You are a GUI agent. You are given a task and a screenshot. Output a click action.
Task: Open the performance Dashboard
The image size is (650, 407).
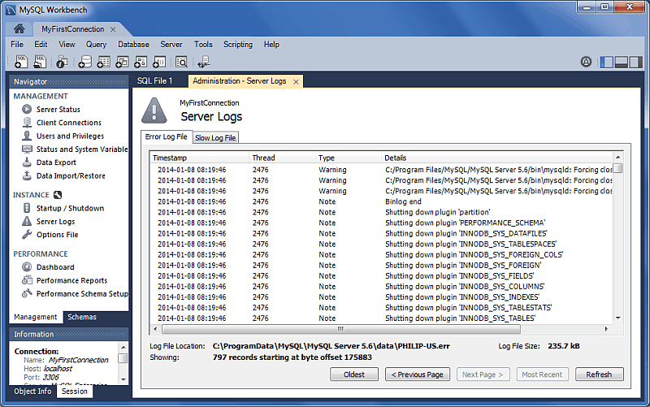click(x=55, y=267)
